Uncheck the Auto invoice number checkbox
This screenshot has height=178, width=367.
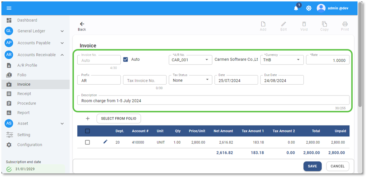pos(125,60)
